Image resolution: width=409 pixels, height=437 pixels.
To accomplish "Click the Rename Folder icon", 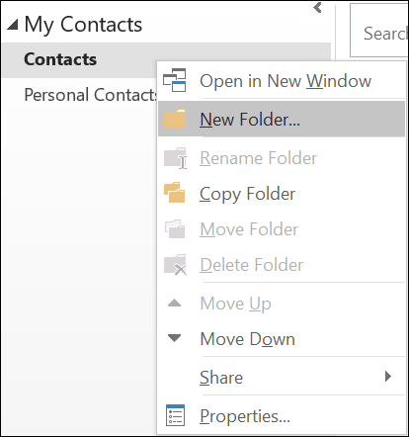I will point(176,158).
